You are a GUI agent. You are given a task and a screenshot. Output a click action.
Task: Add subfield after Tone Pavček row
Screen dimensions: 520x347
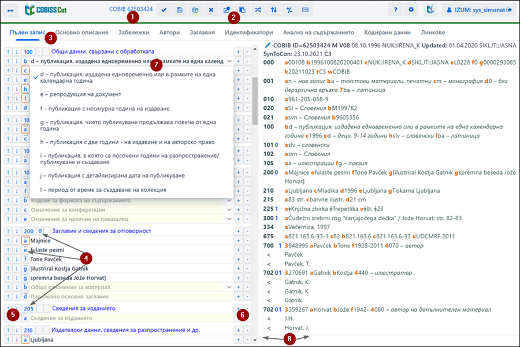(238, 259)
